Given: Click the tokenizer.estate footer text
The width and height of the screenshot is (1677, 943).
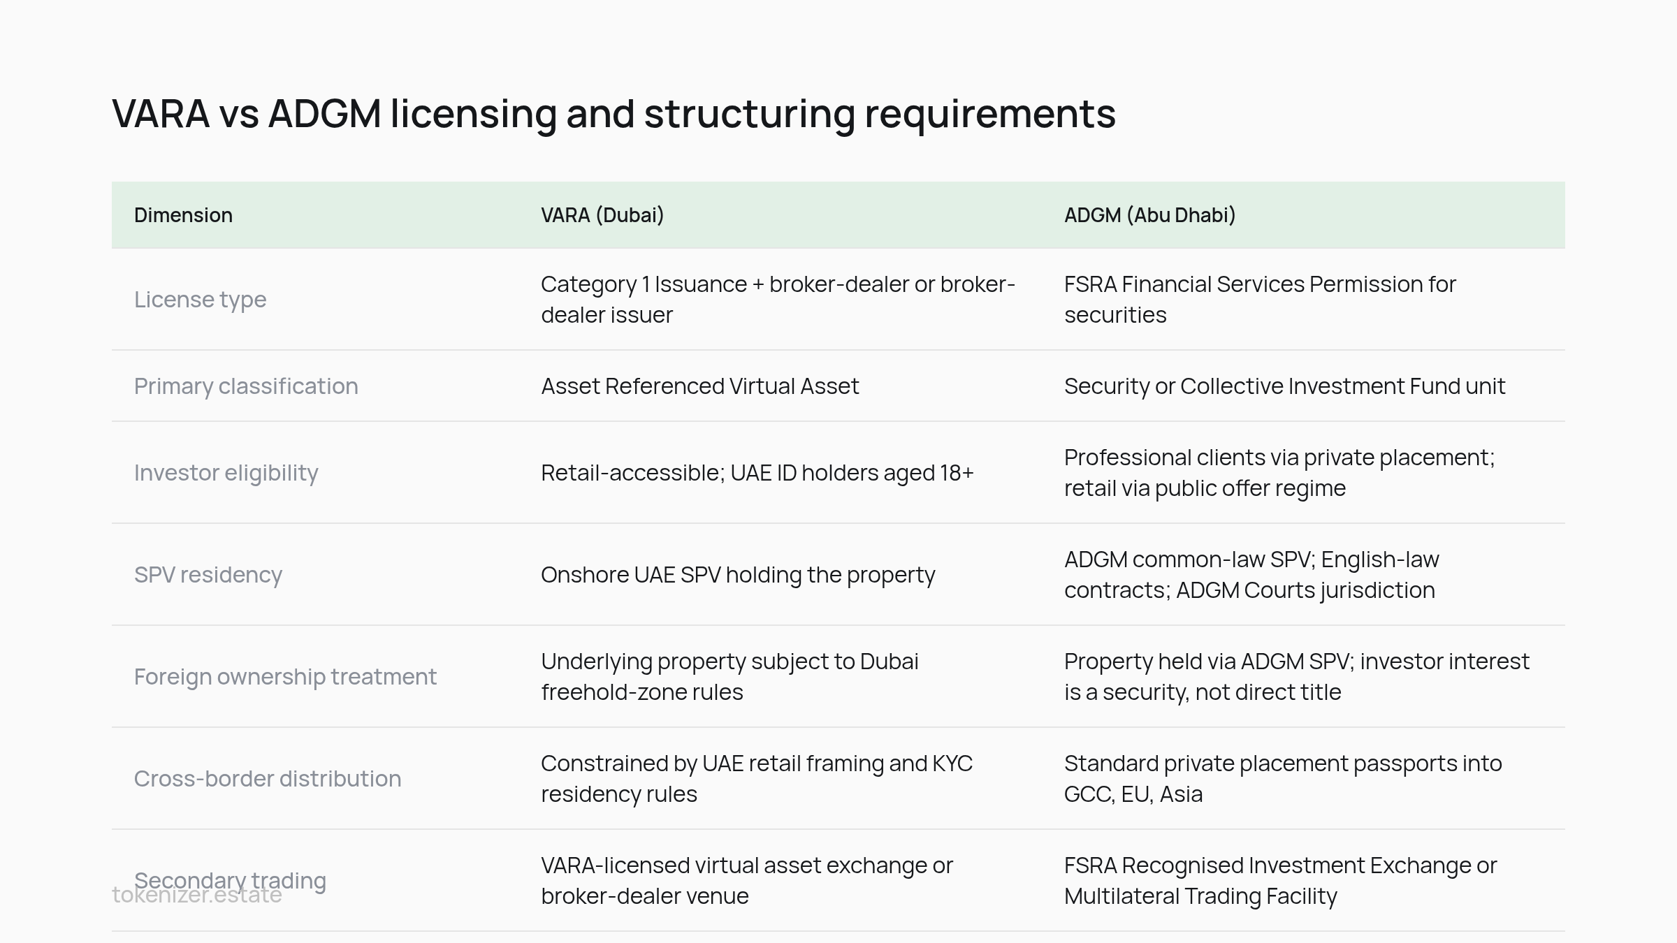Looking at the screenshot, I should point(197,896).
